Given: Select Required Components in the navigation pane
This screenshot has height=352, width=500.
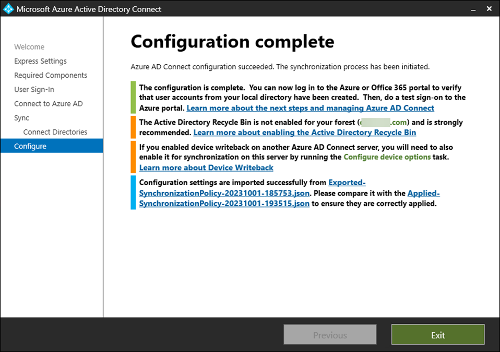Looking at the screenshot, I should pos(50,75).
